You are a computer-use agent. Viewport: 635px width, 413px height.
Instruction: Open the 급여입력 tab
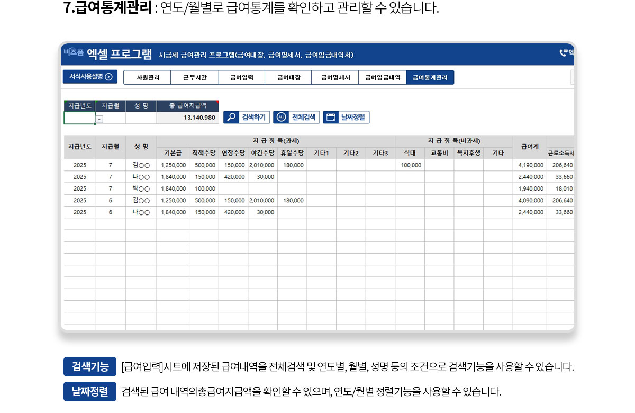(242, 77)
